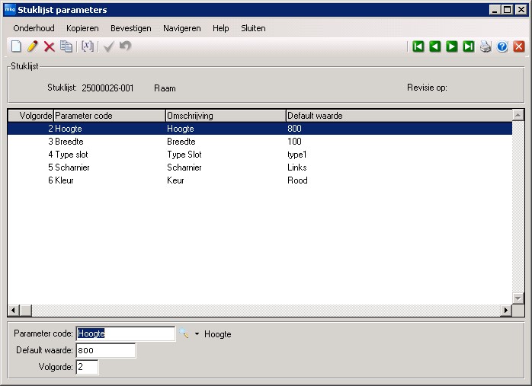Go to first record with green arrow
The image size is (532, 386).
tap(418, 46)
